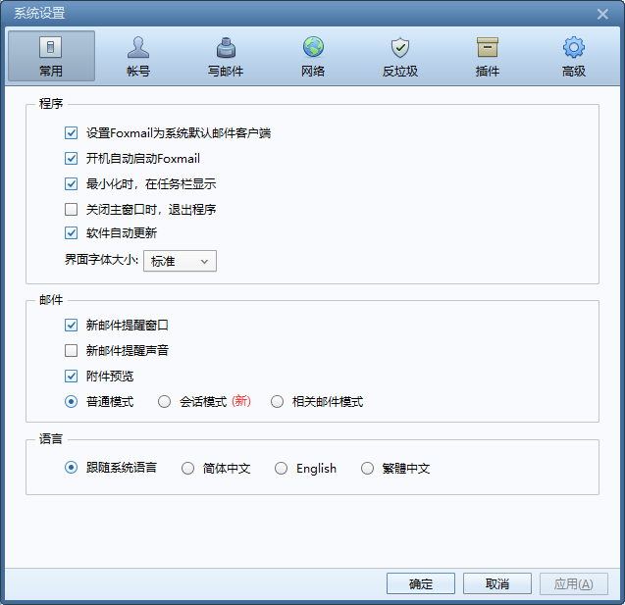Open the 高级 advanced gear icon
Viewport: 625px width, 605px height.
click(x=573, y=47)
